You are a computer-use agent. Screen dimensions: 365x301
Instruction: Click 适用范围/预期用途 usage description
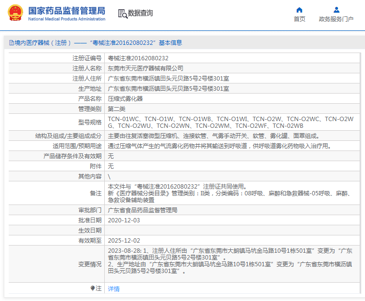click(219, 146)
